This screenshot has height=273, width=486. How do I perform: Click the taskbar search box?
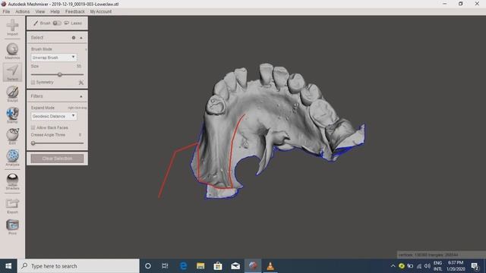[x=78, y=266]
